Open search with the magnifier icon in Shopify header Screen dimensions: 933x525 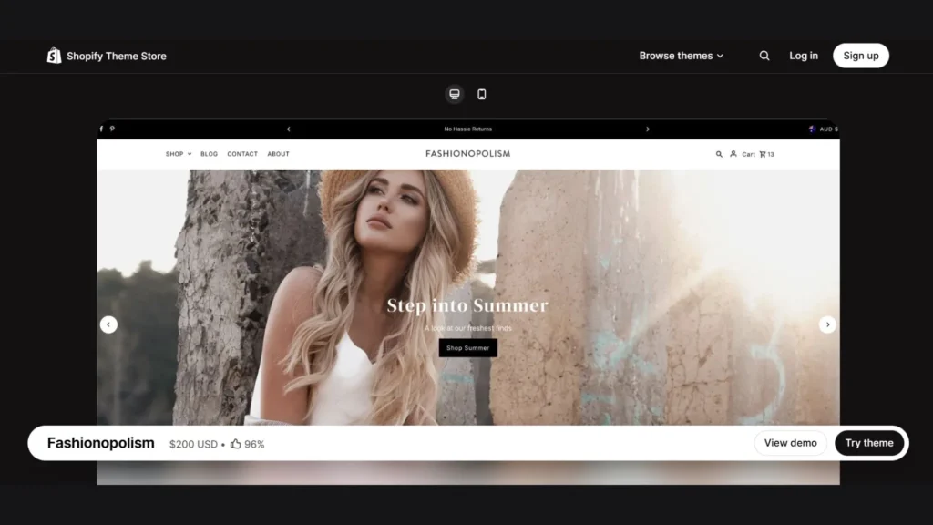(764, 56)
